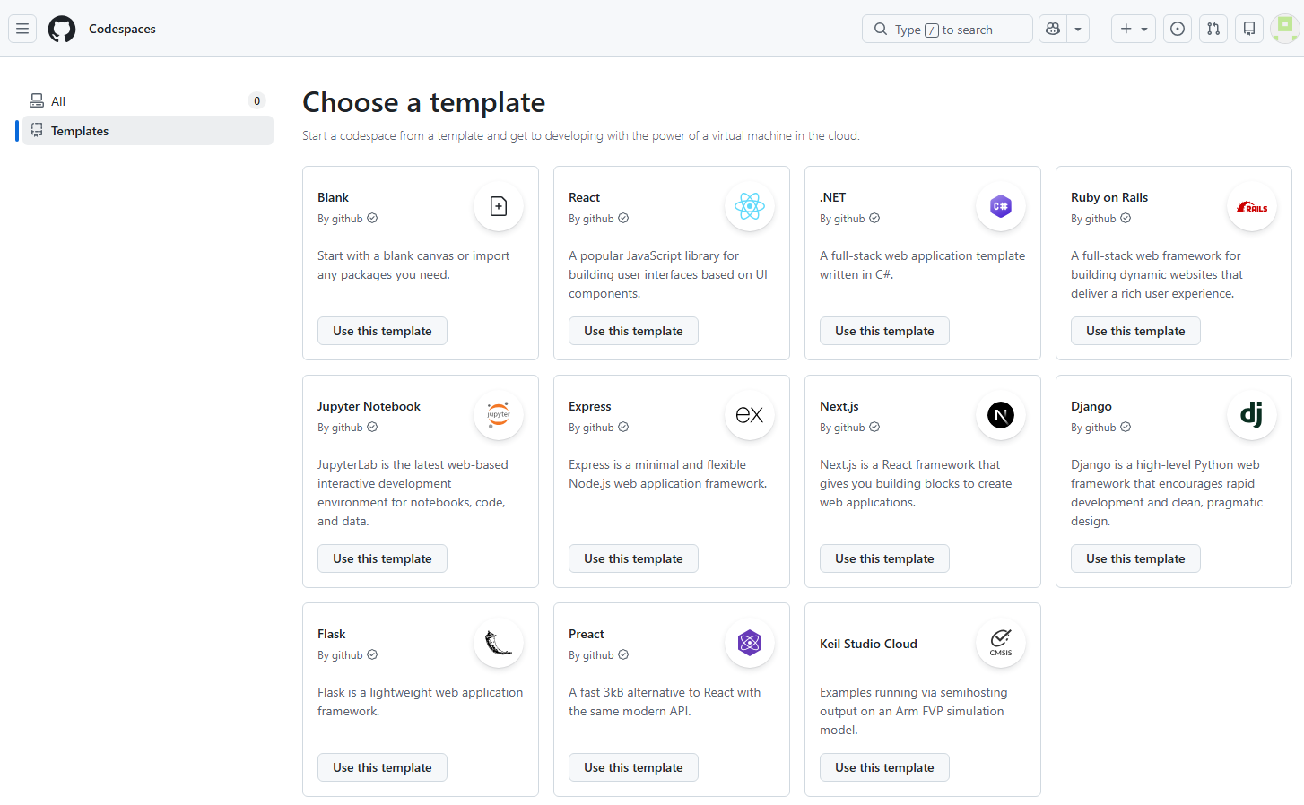Viewport: 1304px width, 805px height.
Task: Open the Flask template title link
Action: point(331,634)
